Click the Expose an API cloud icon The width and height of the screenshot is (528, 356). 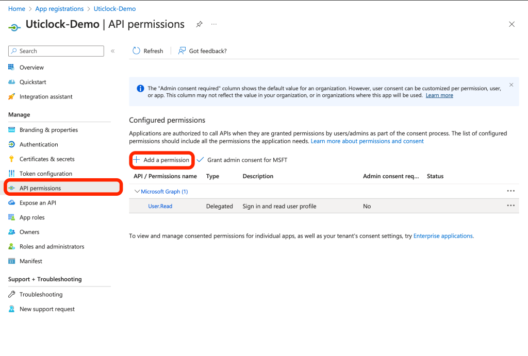coord(11,202)
